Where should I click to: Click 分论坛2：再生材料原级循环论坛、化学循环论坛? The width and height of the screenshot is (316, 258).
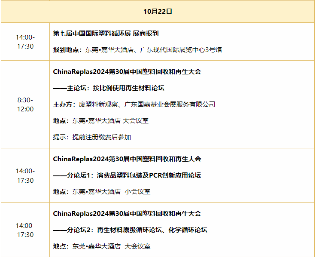130,230
